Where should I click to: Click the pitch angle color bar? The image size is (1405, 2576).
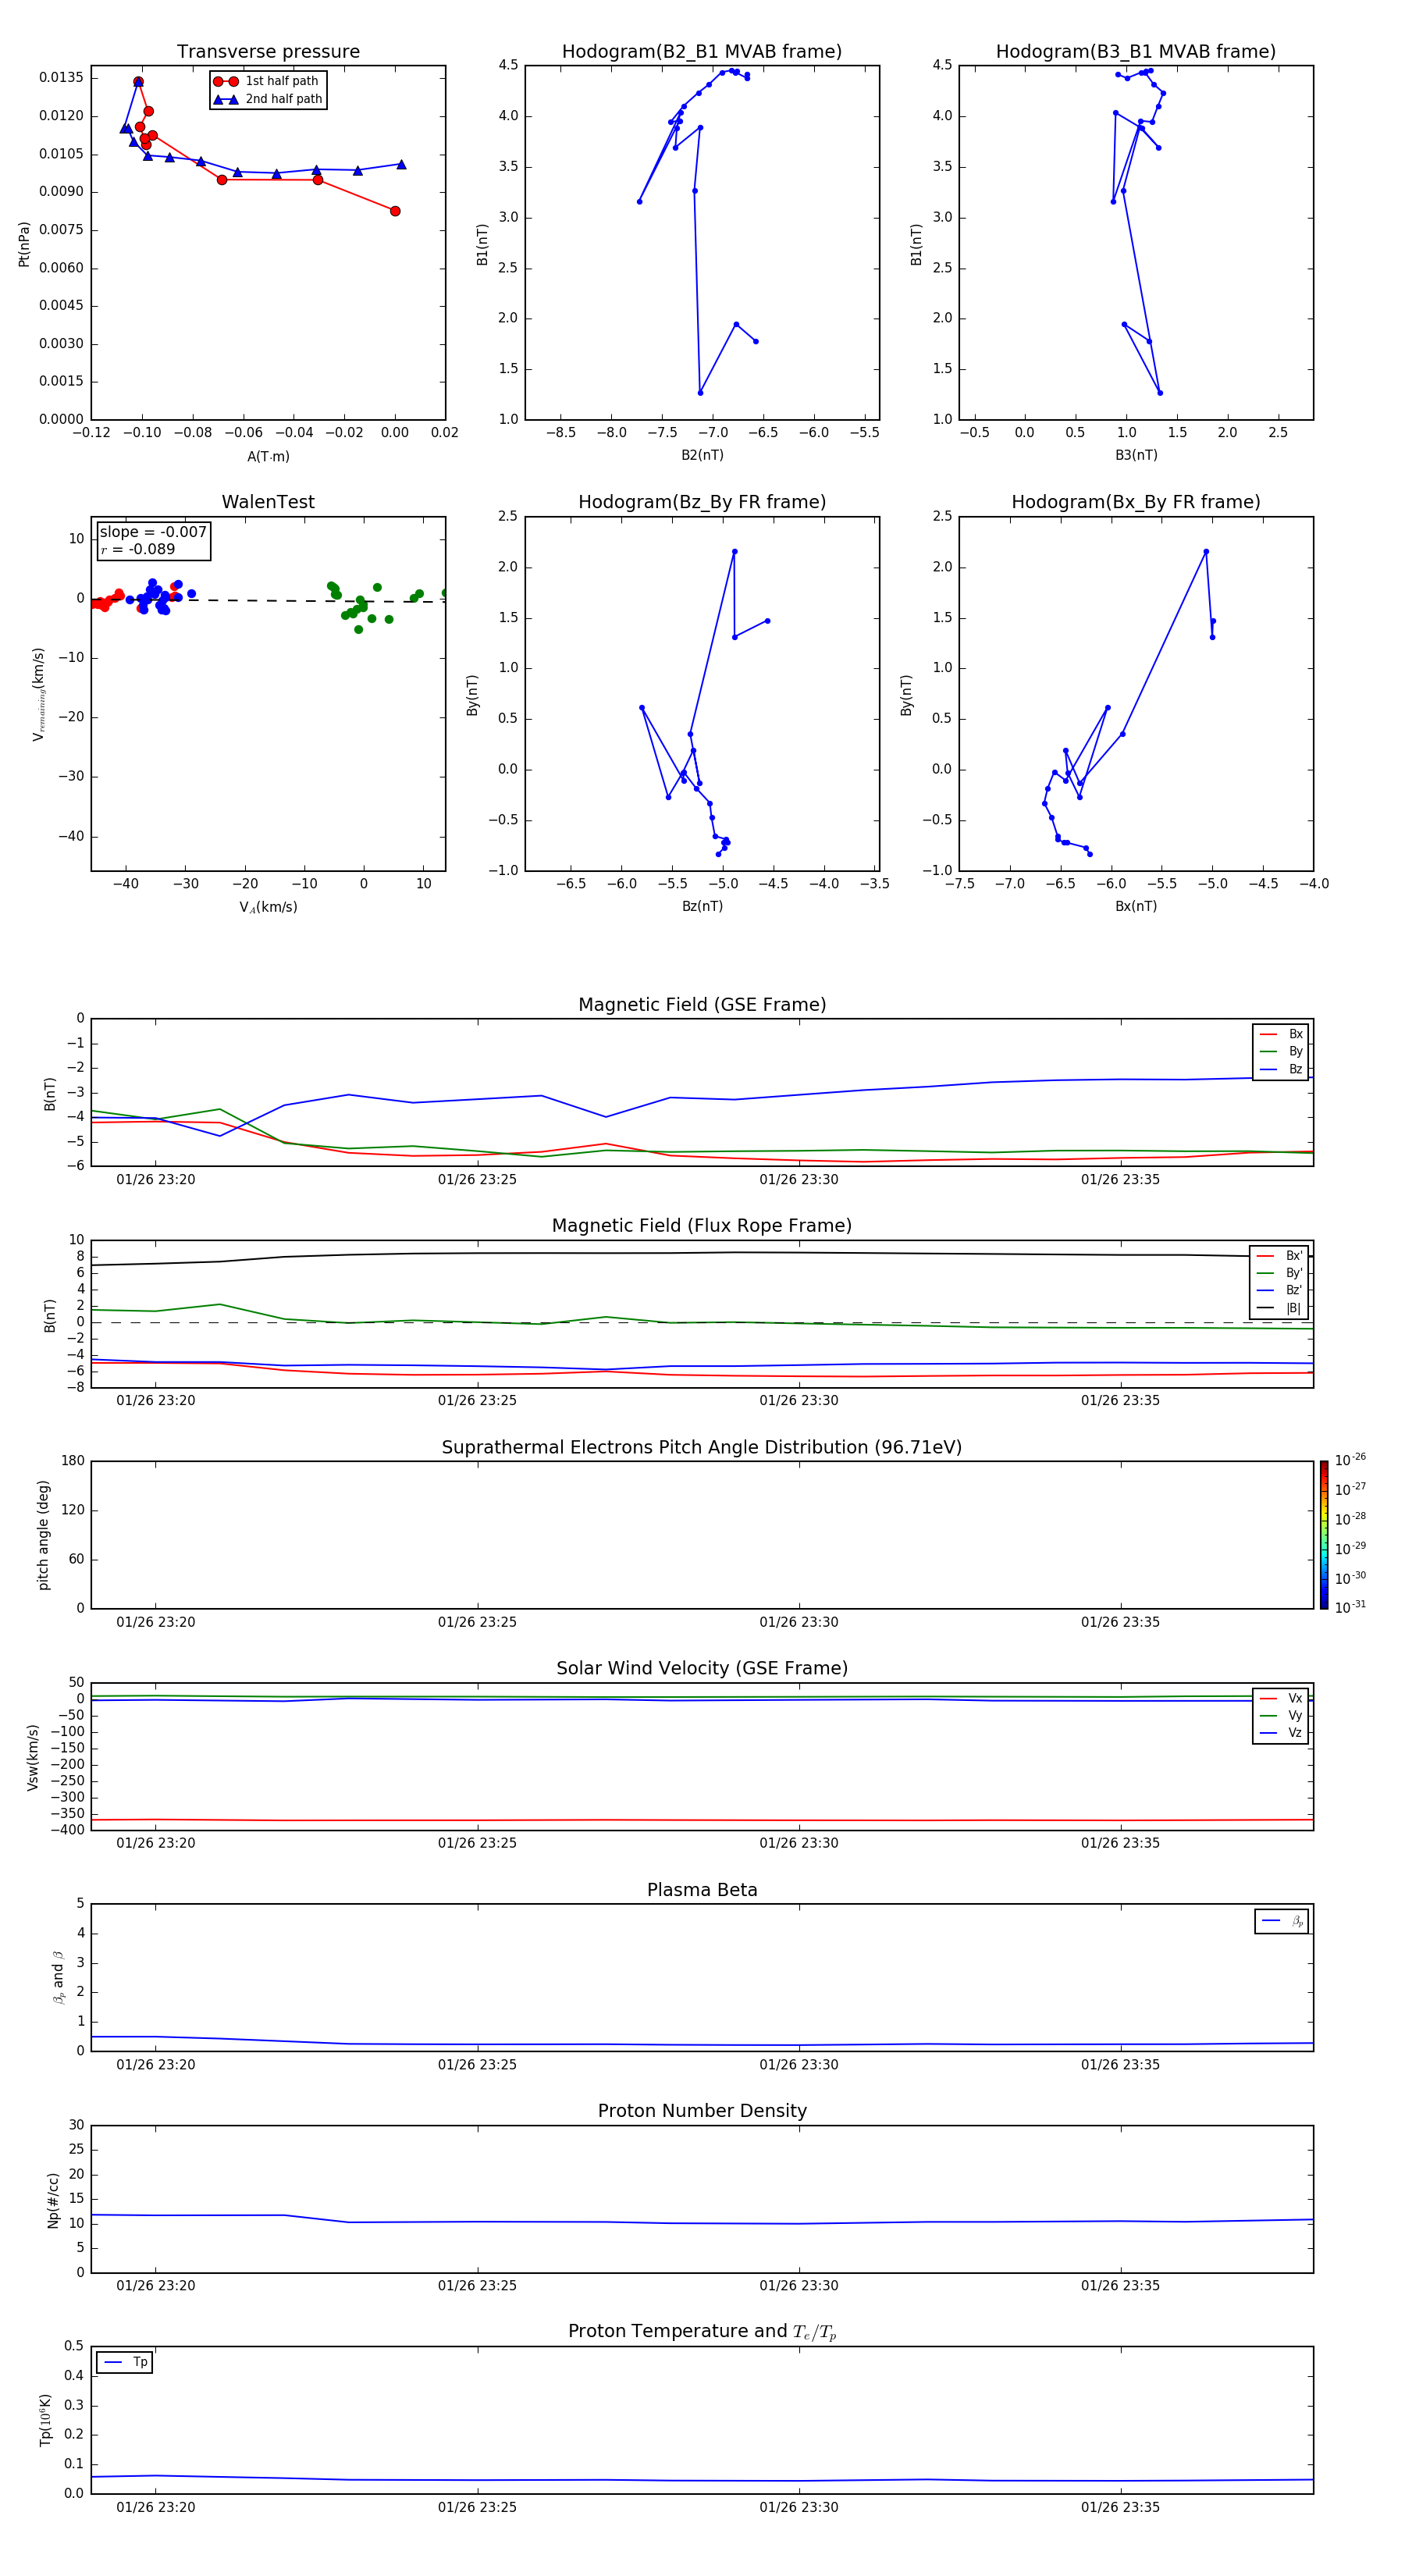click(1324, 1535)
